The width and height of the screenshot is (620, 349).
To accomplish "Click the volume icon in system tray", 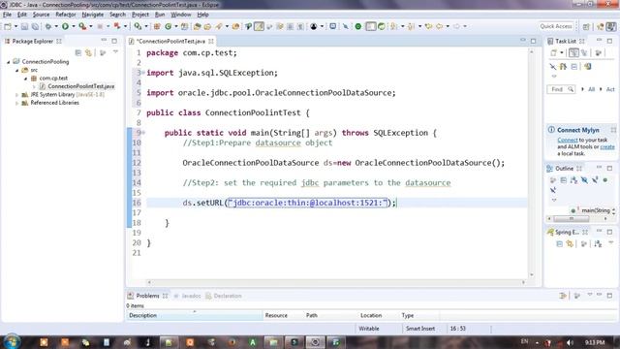I will [570, 342].
